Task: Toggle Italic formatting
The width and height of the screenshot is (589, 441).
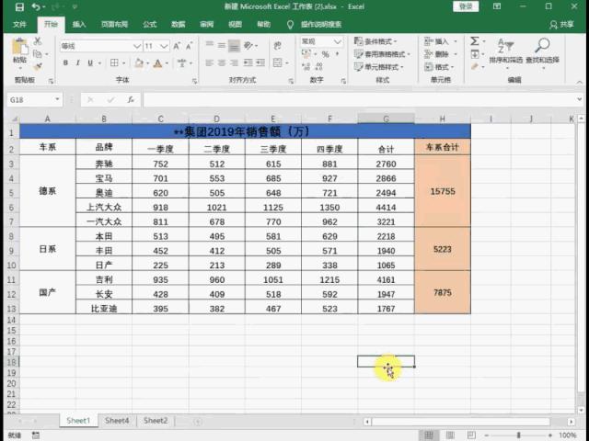Action: coord(77,63)
